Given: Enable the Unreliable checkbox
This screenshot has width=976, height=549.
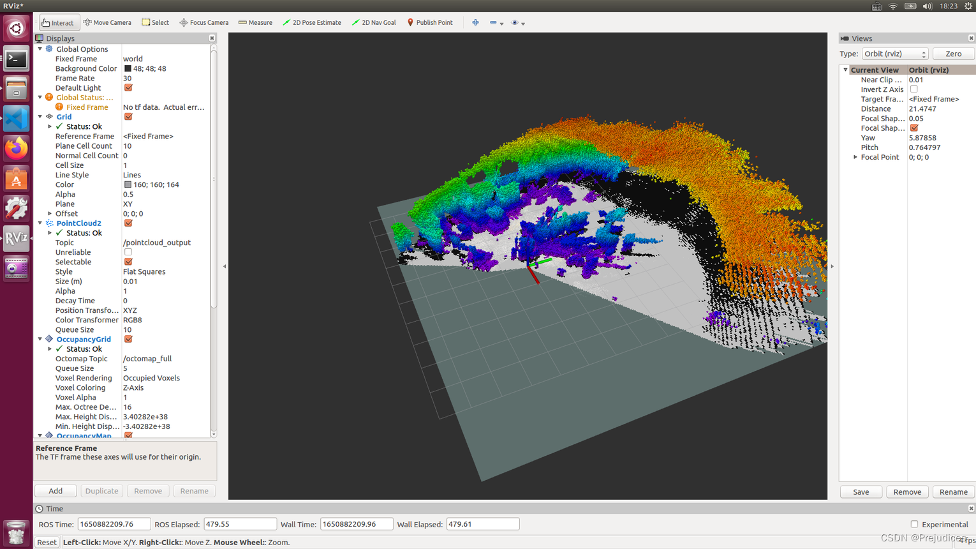Looking at the screenshot, I should tap(128, 252).
